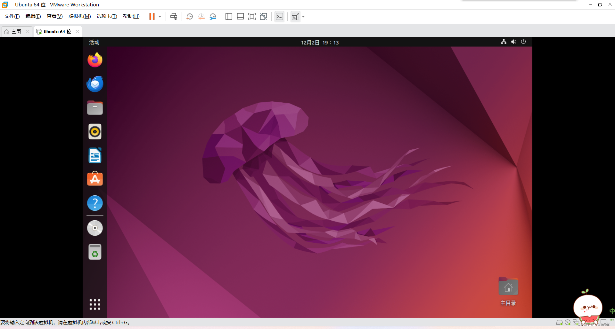Screen dimensions: 615x329
Task: Open the display stretch options dropdown
Action: pyautogui.click(x=303, y=16)
